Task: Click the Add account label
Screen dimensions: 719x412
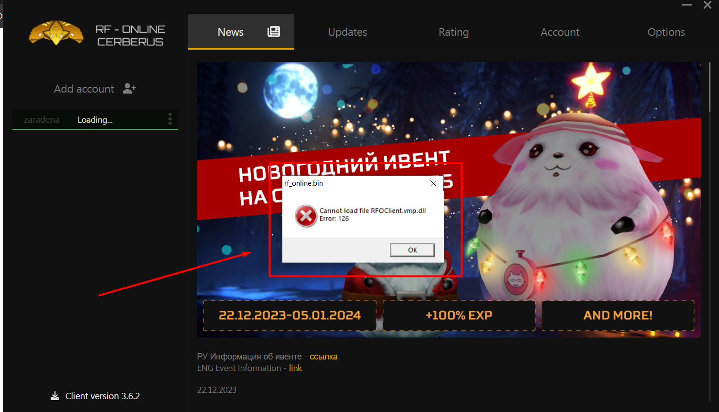Action: (x=84, y=89)
